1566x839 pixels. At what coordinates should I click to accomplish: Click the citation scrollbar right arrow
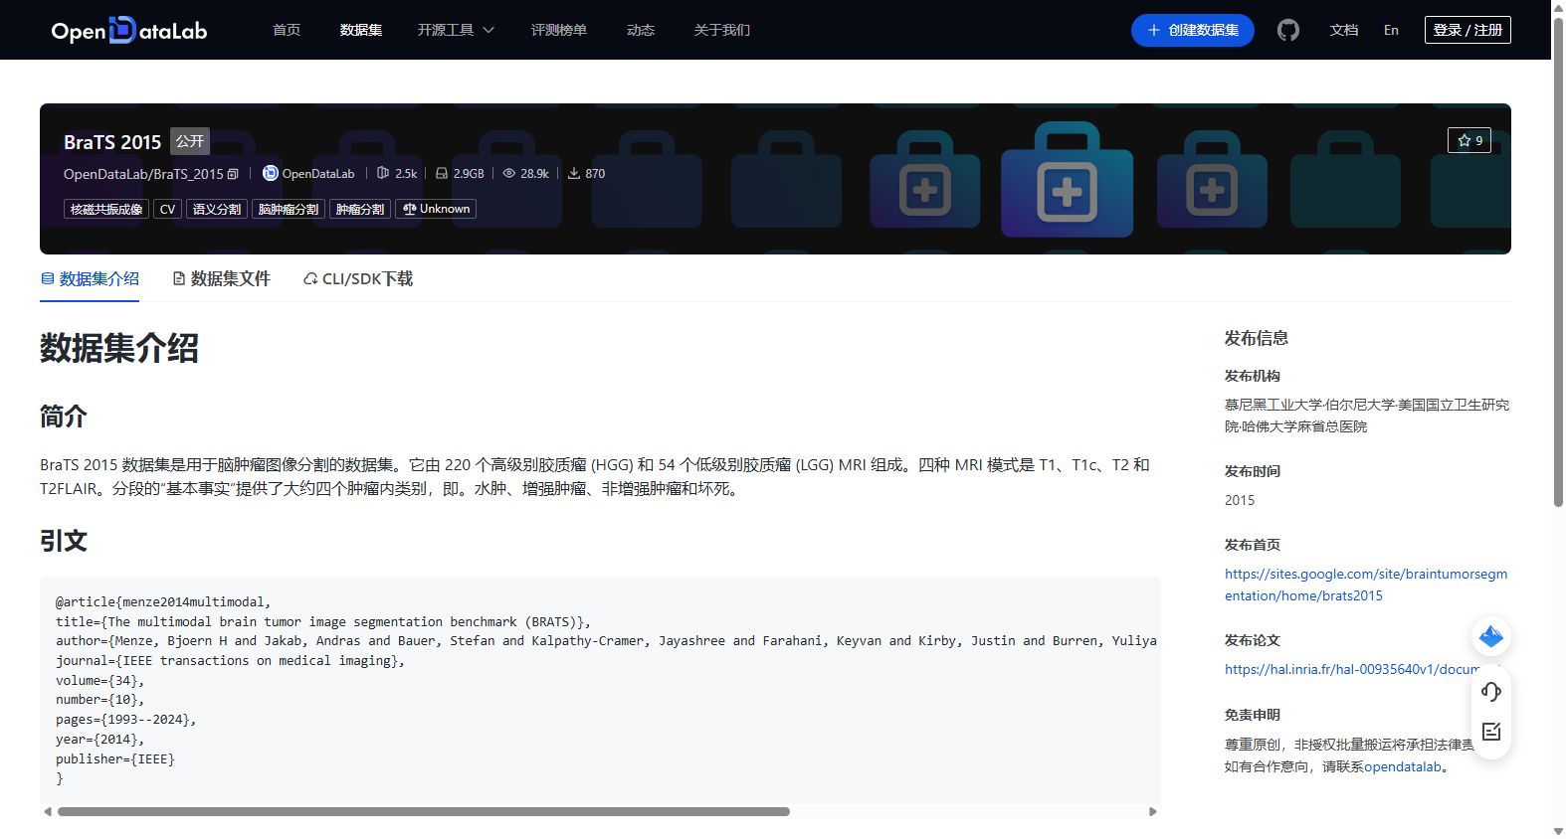pyautogui.click(x=1153, y=812)
